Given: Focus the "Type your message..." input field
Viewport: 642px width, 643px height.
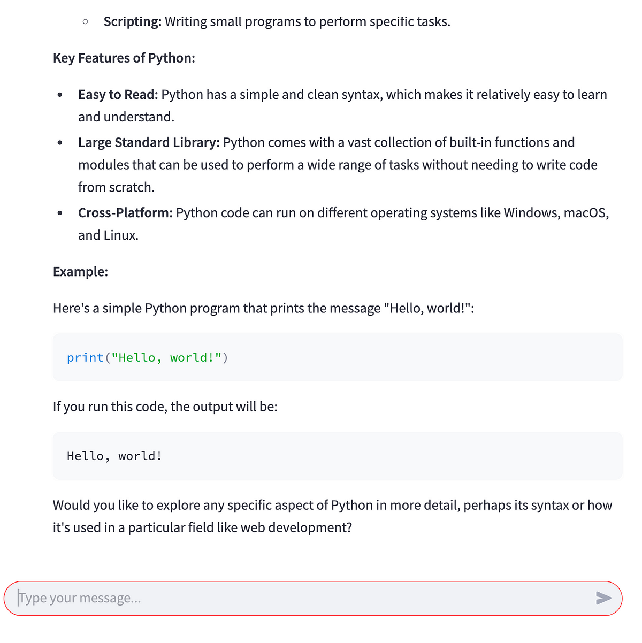Looking at the screenshot, I should click(300, 598).
